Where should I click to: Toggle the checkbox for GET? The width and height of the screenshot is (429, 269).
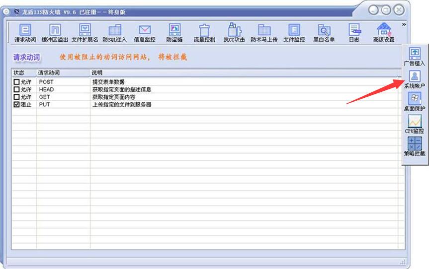tap(16, 97)
